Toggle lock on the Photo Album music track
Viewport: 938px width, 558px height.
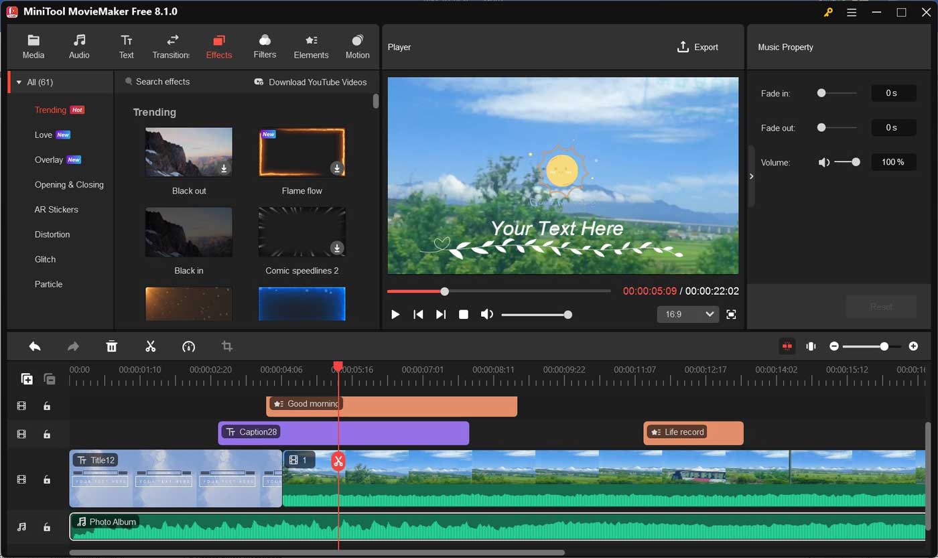click(x=47, y=527)
